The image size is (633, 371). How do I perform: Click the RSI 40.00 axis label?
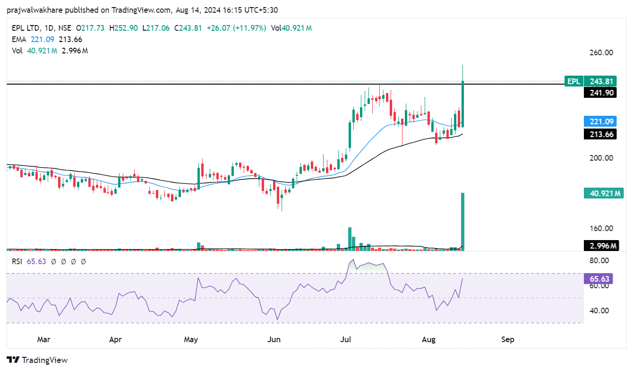point(600,311)
